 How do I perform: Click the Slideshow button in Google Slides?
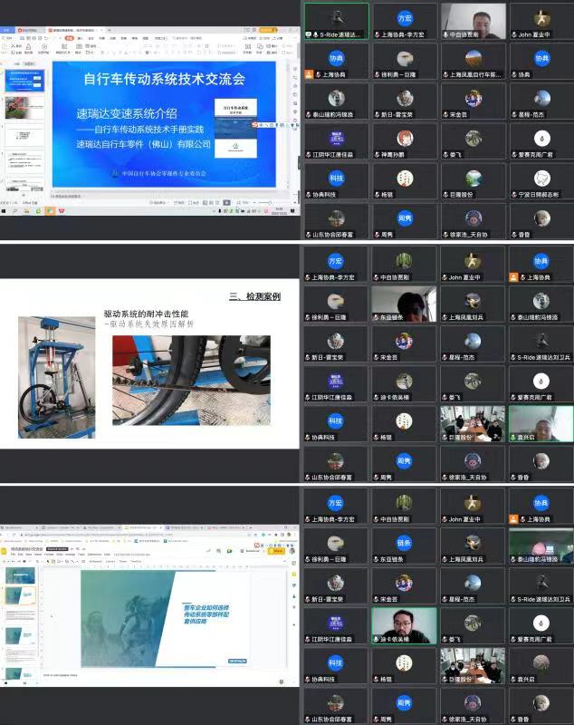coord(255,550)
